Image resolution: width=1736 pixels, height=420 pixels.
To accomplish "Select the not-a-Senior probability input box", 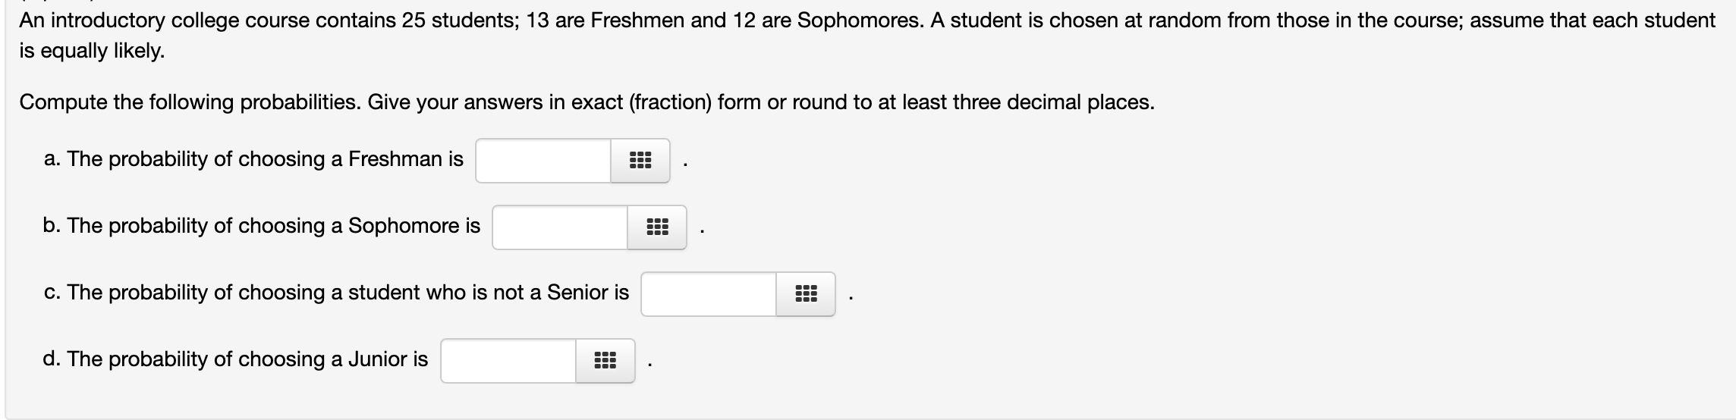I will (709, 294).
